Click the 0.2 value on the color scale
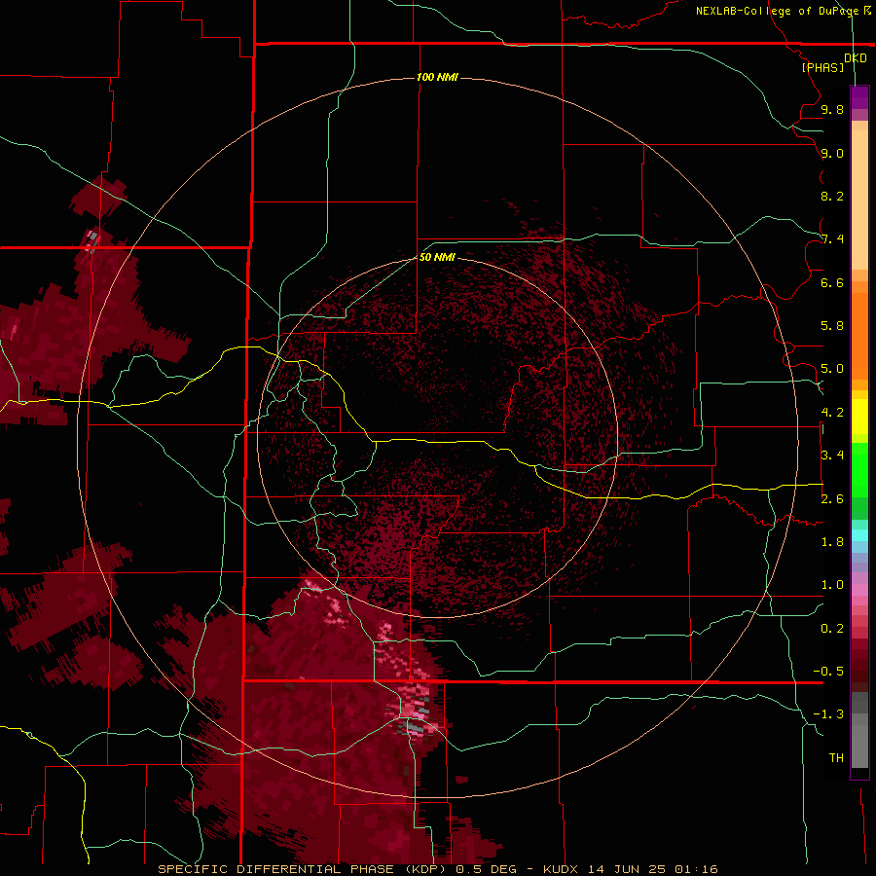Screen dimensions: 876x876 click(832, 629)
